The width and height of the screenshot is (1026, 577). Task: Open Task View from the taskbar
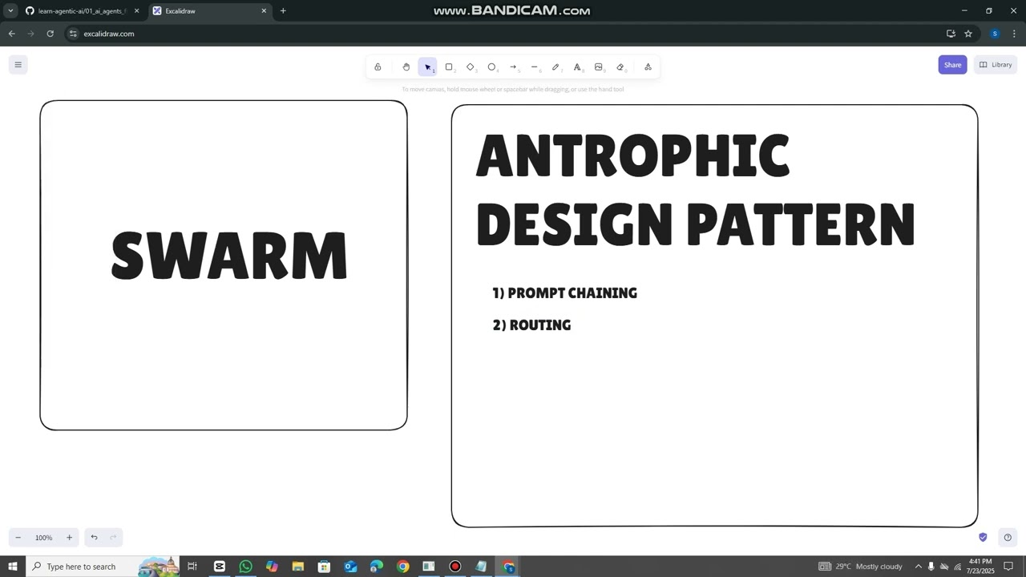pyautogui.click(x=192, y=567)
